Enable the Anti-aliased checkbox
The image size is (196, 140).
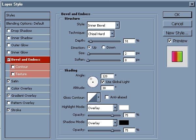107,97
